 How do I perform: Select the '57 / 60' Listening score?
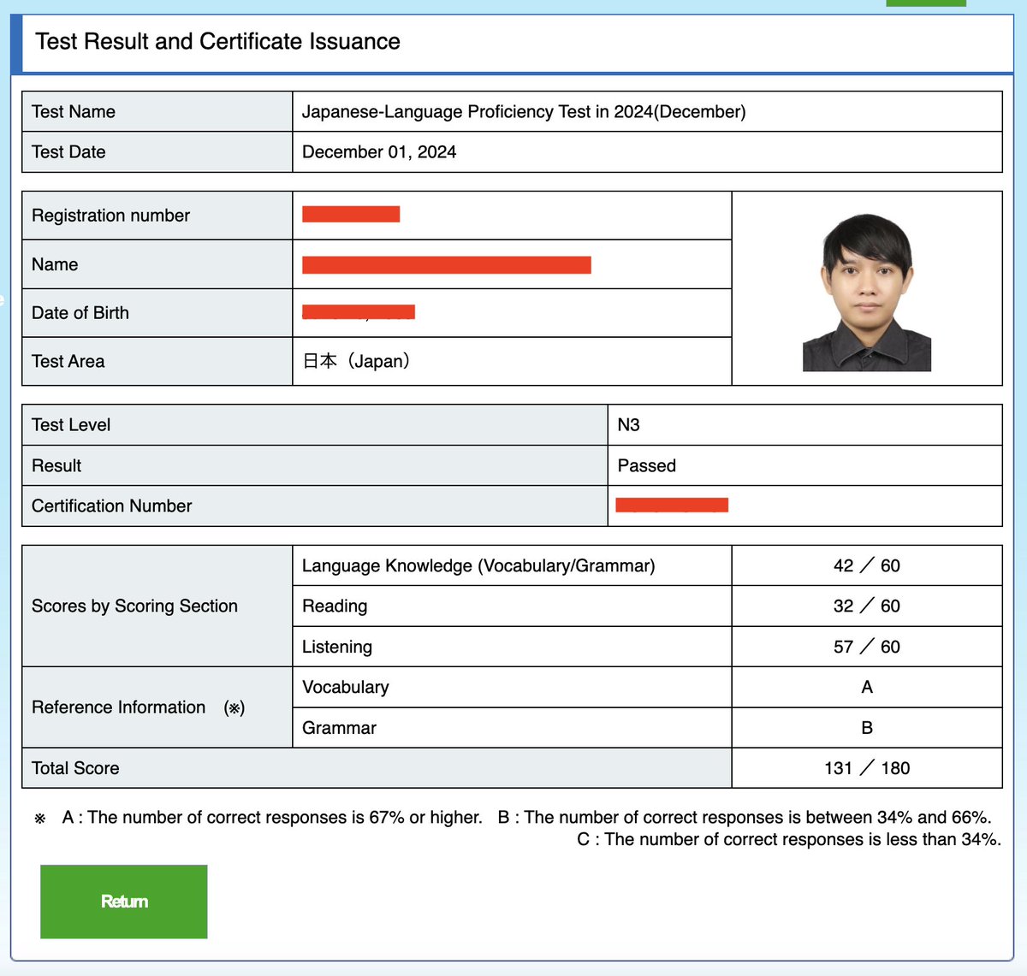click(x=867, y=647)
